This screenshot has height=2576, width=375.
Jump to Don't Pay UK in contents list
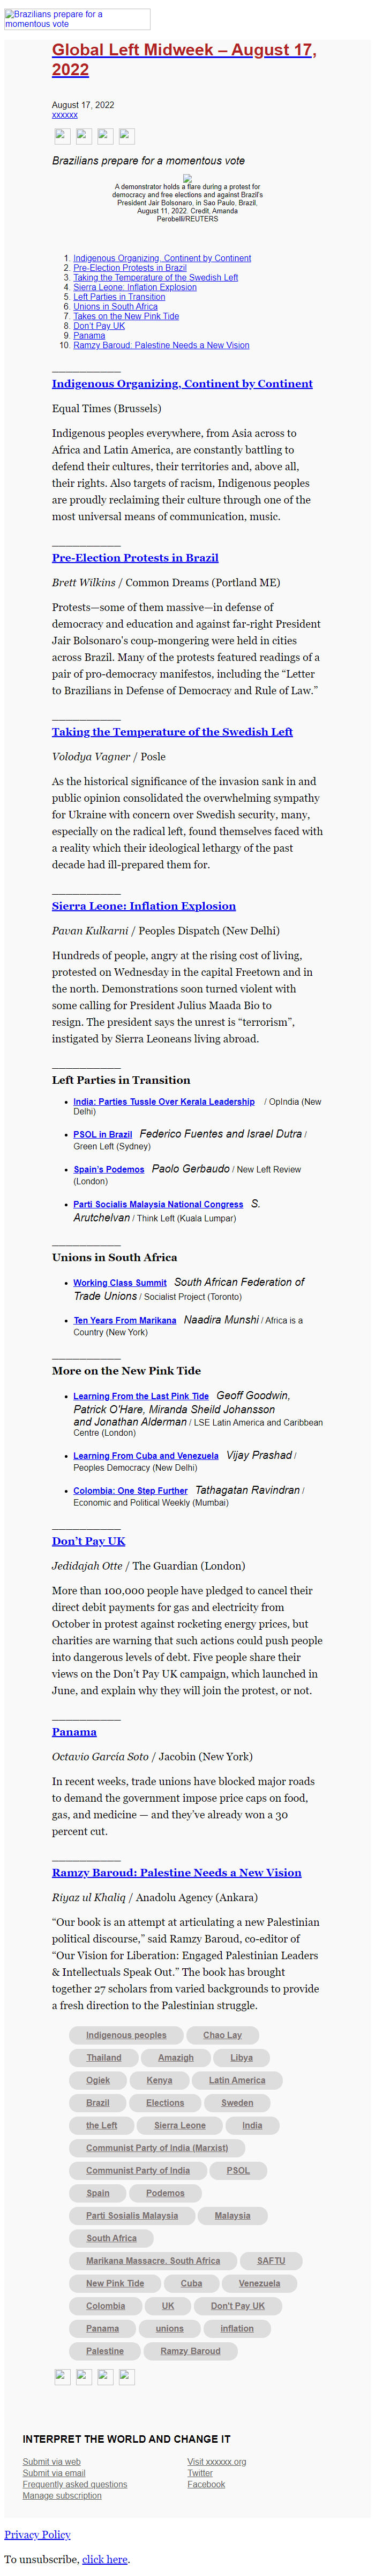point(99,326)
